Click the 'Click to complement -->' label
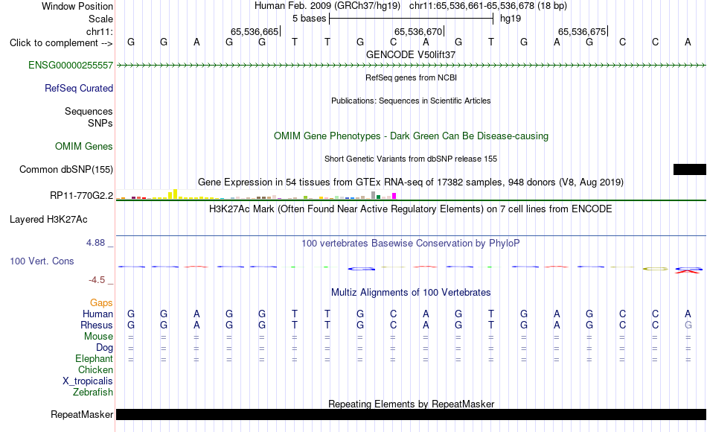 point(61,43)
